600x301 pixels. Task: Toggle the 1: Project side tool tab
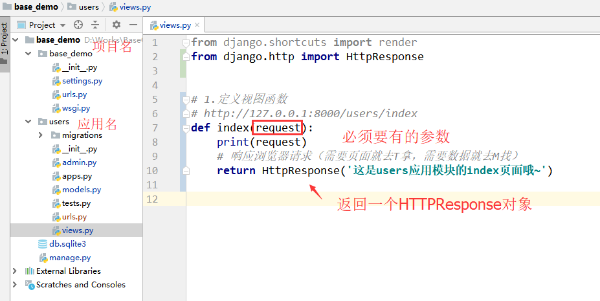[x=5, y=43]
